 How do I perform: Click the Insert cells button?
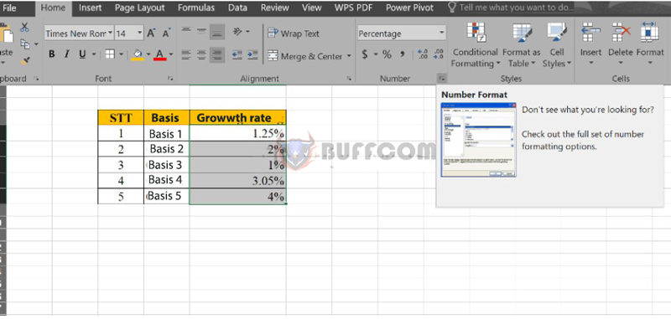[591, 44]
